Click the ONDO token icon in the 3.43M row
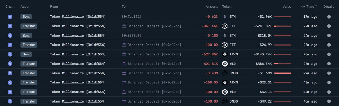Screen dimensions: 339x106 (x=225, y=73)
